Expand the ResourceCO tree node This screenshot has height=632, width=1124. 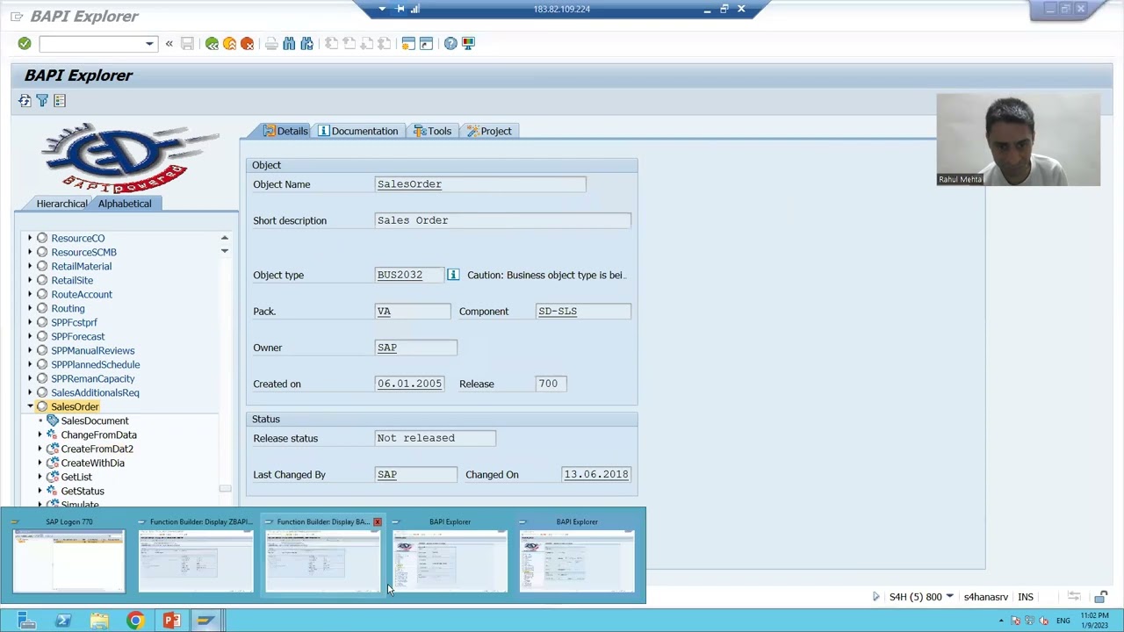[x=30, y=238]
